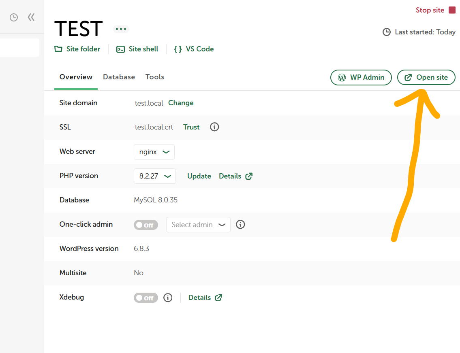Switch to the Database tab
Viewport: 460px width, 353px height.
(x=119, y=77)
